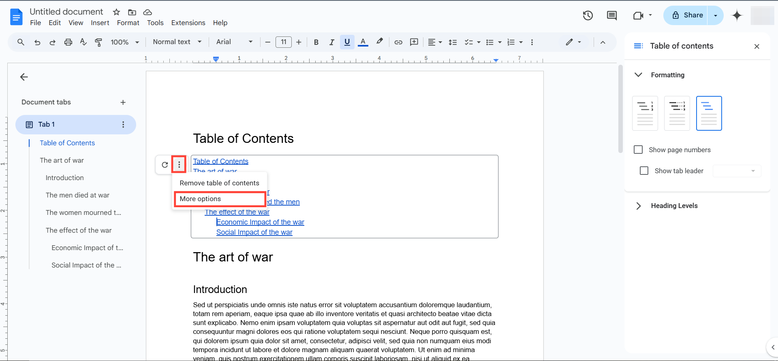Click the Gemini sparkle icon
778x361 pixels.
pos(737,16)
